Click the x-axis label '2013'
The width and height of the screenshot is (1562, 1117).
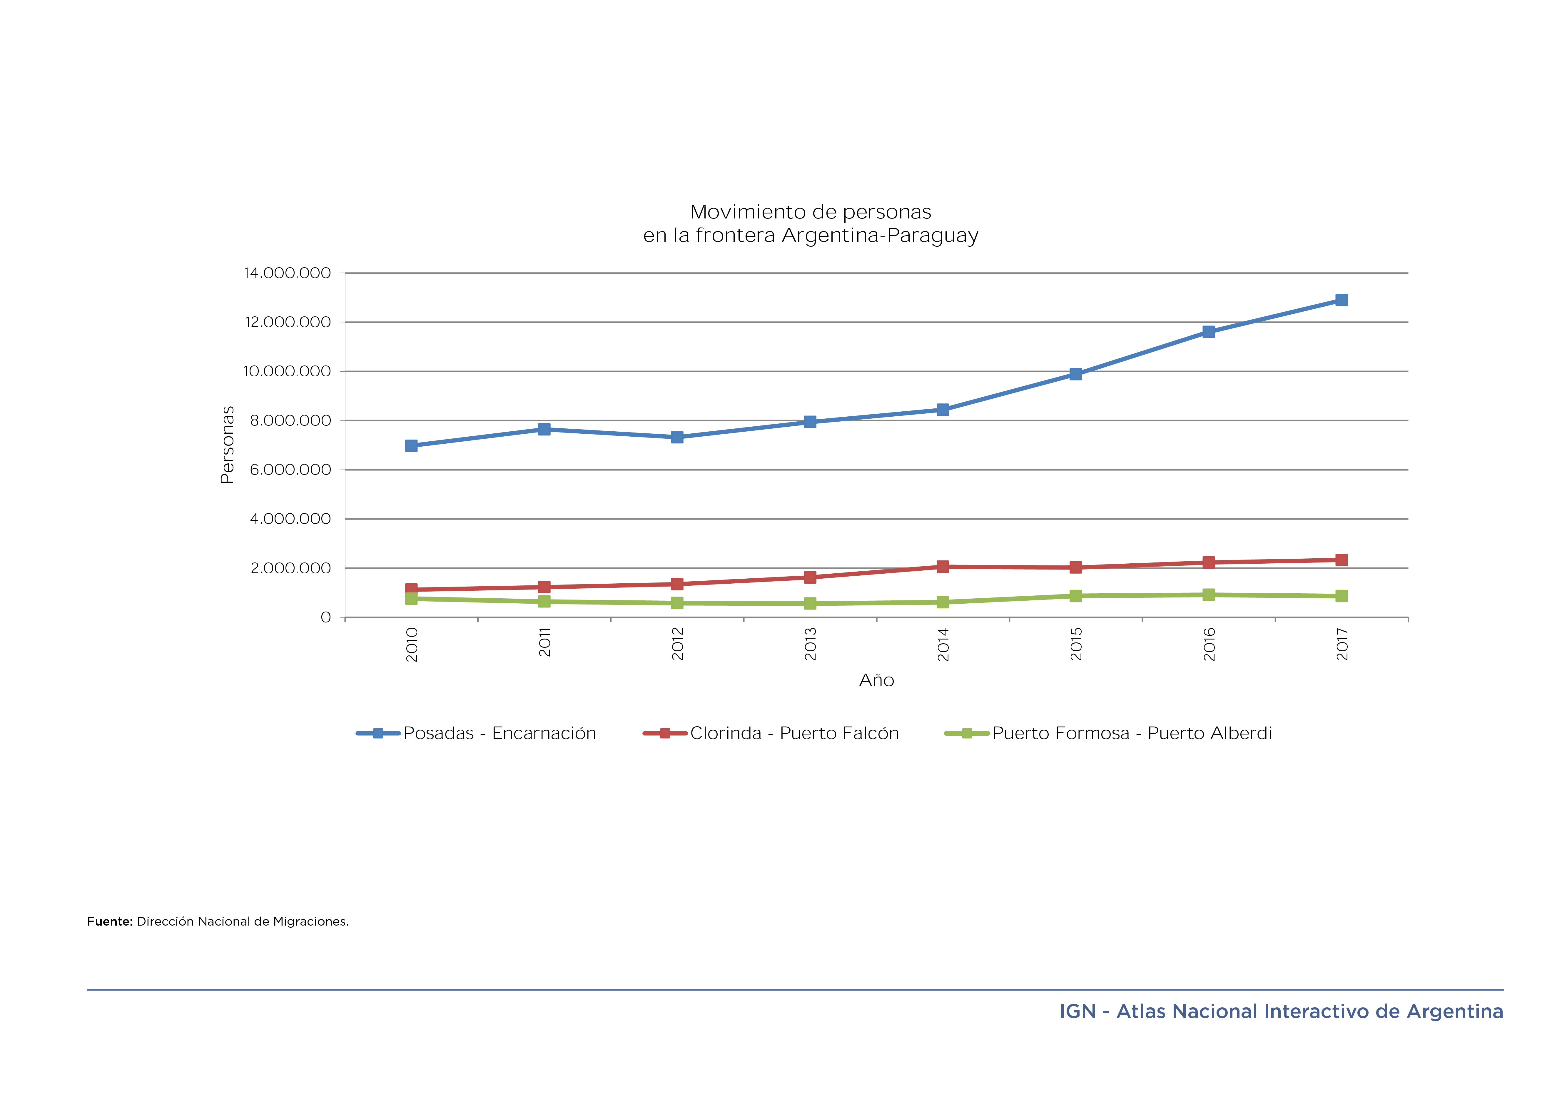click(x=810, y=644)
